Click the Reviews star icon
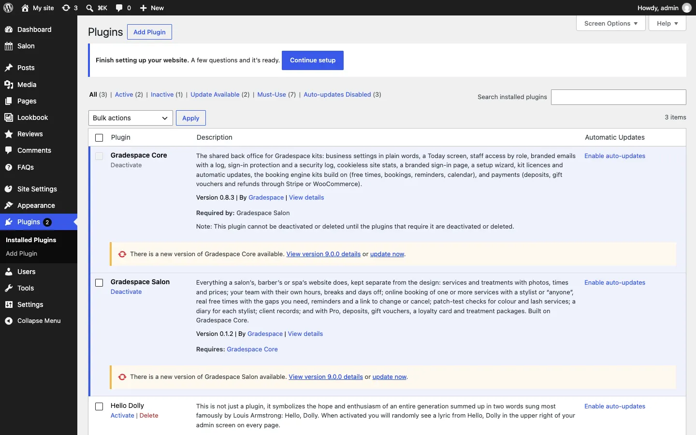This screenshot has width=696, height=435. point(9,134)
